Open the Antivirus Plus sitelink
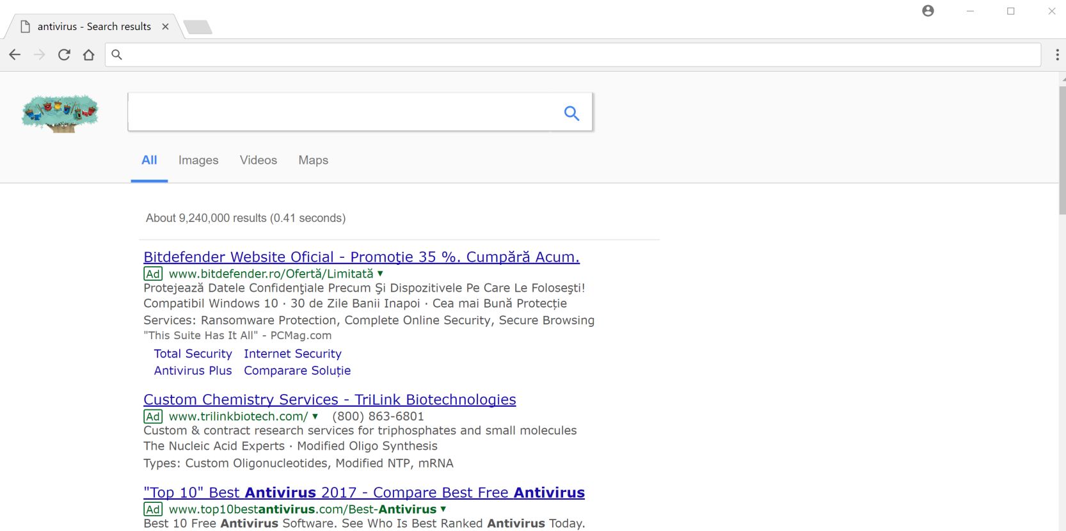Image resolution: width=1066 pixels, height=531 pixels. coord(193,370)
